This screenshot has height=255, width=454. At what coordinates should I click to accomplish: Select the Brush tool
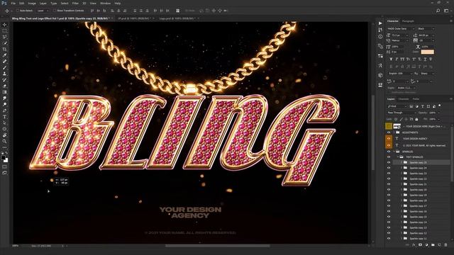[5, 67]
